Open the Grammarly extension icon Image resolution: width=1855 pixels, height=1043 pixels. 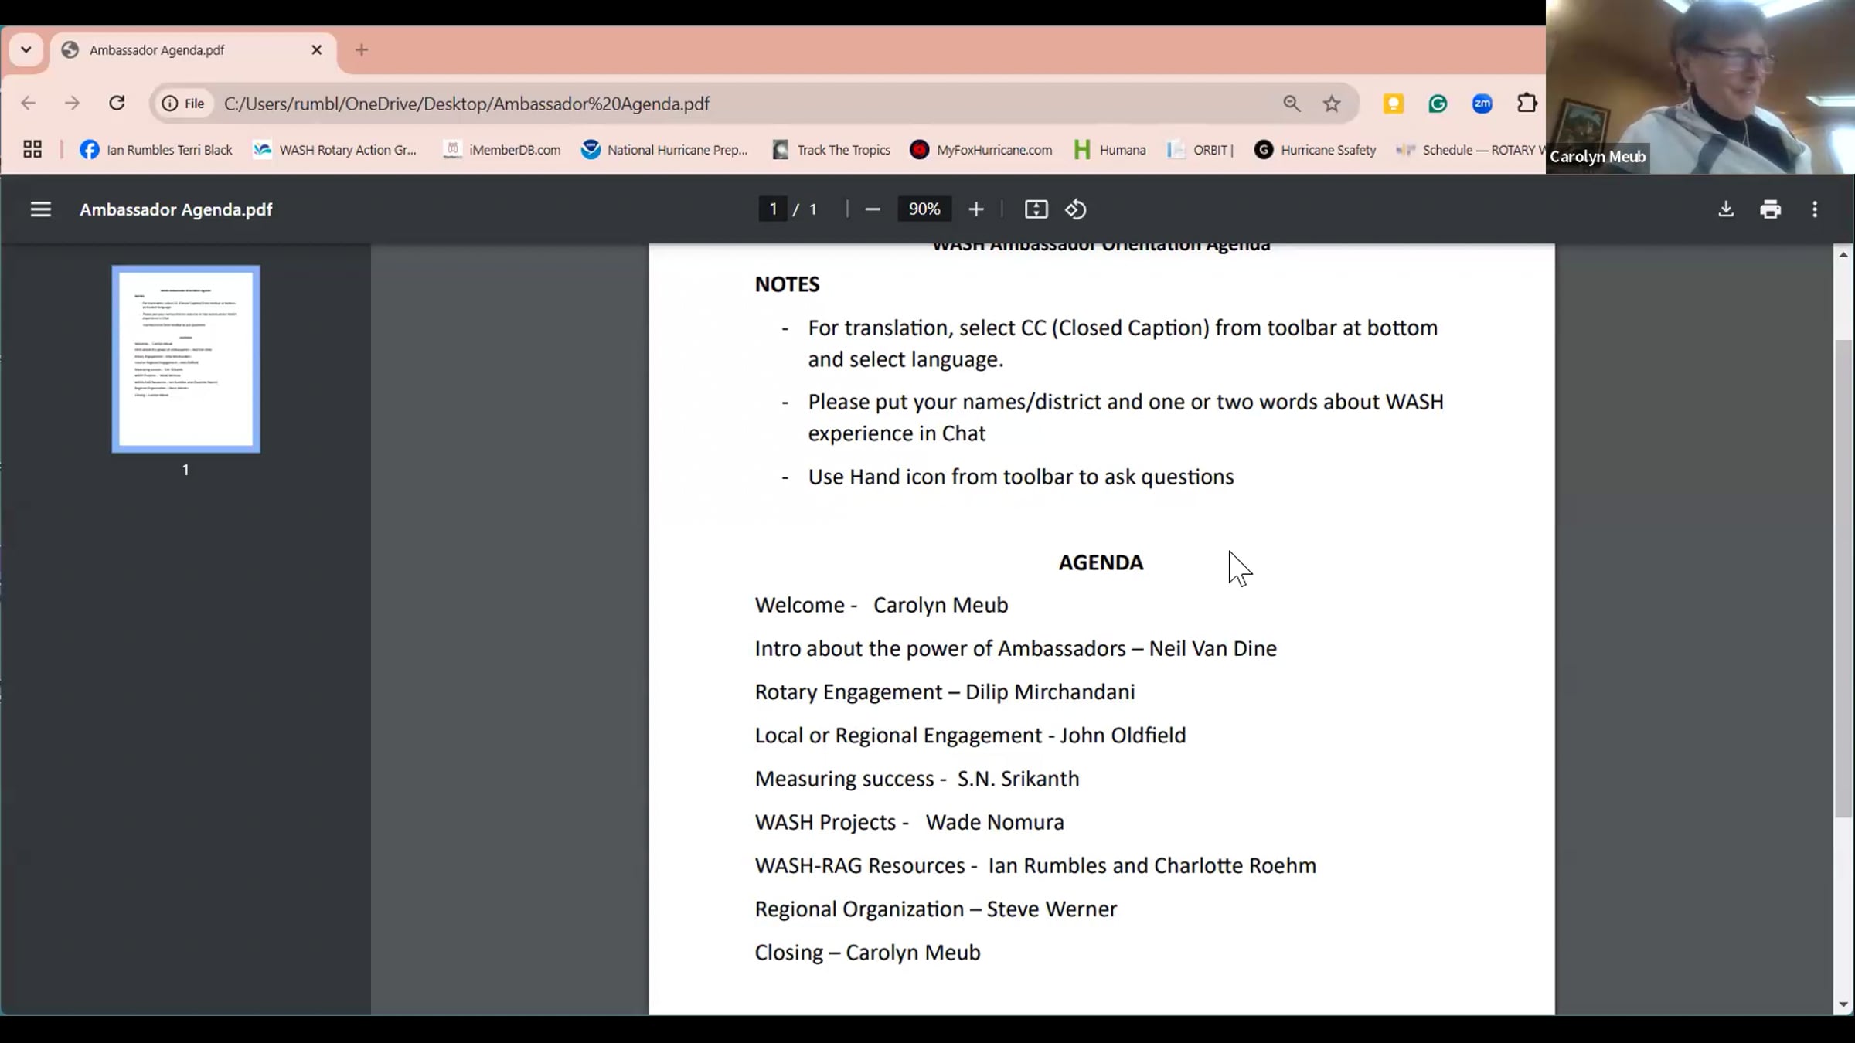1438,104
